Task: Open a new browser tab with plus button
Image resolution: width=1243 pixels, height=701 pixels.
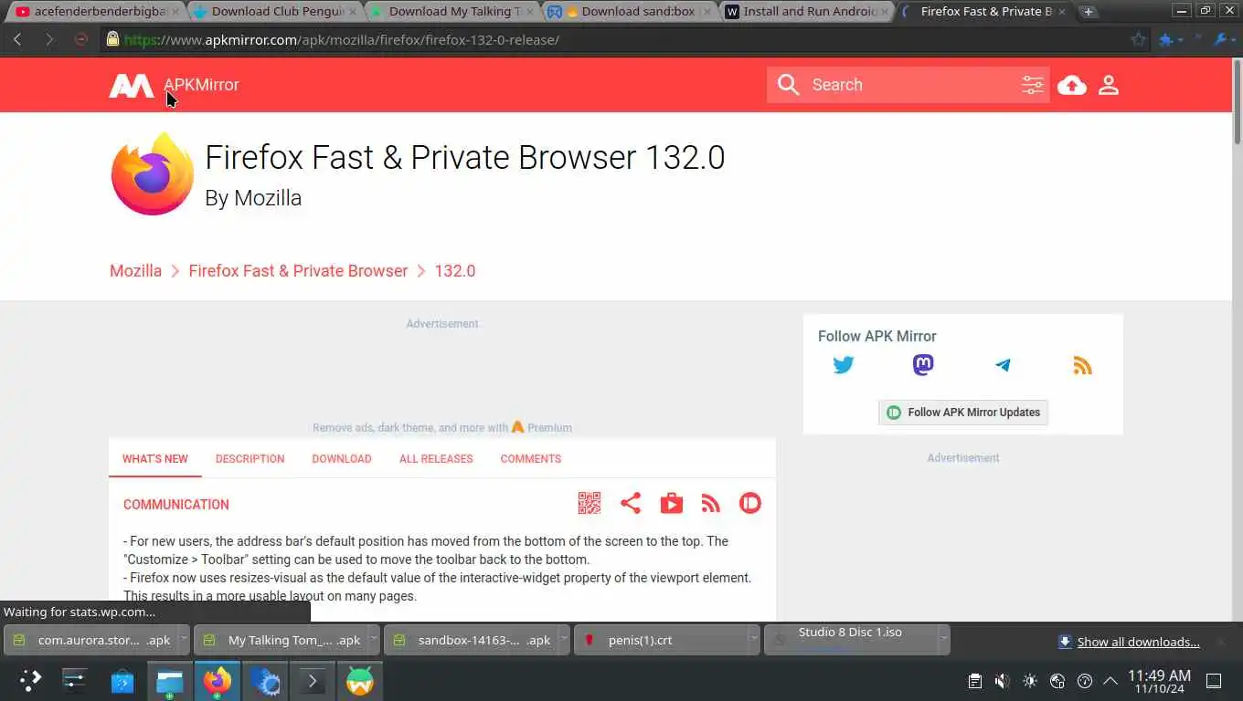Action: (1088, 12)
